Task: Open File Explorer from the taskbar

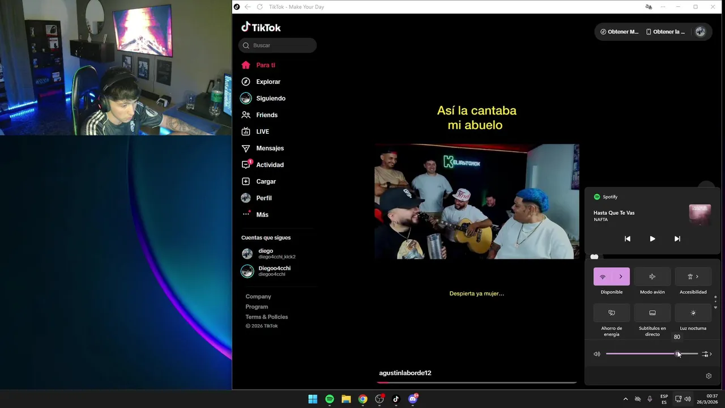Action: click(x=346, y=399)
